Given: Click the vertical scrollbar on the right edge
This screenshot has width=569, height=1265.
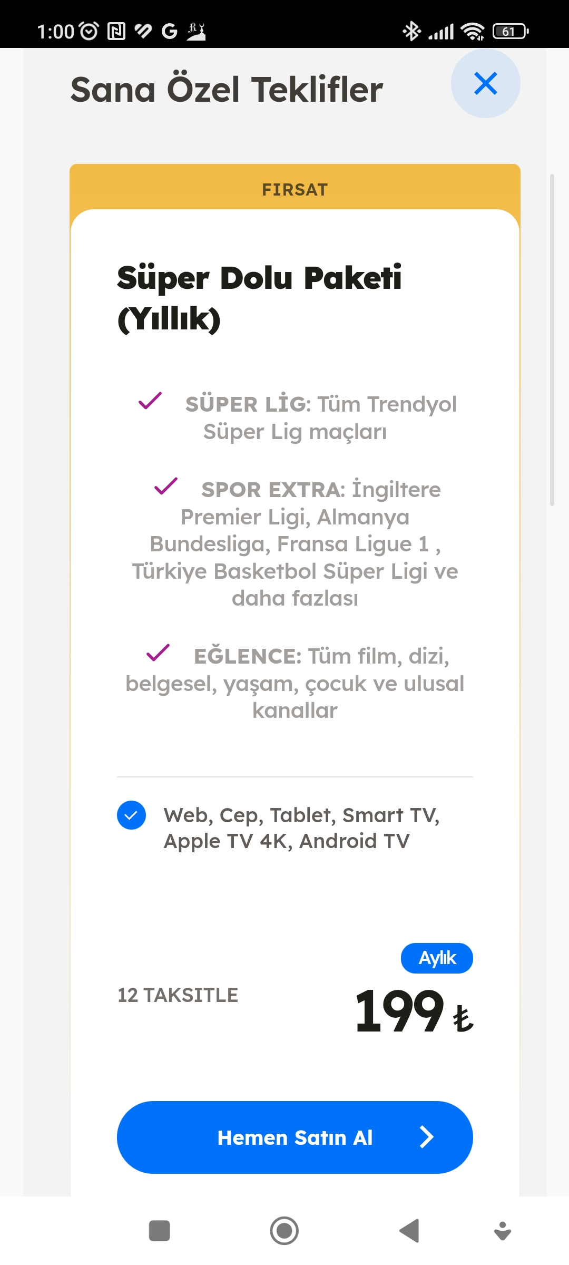Looking at the screenshot, I should click(x=552, y=340).
